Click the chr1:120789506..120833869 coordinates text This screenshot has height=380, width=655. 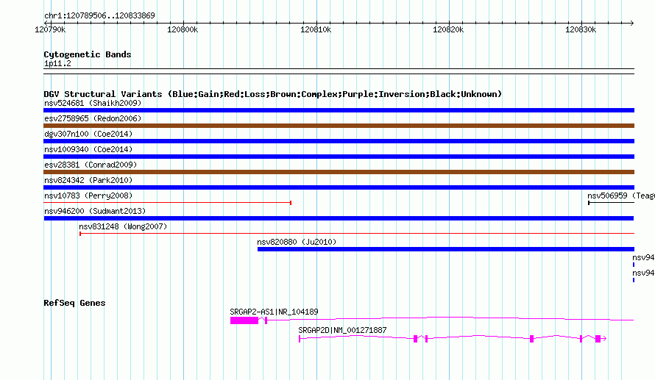pyautogui.click(x=99, y=15)
